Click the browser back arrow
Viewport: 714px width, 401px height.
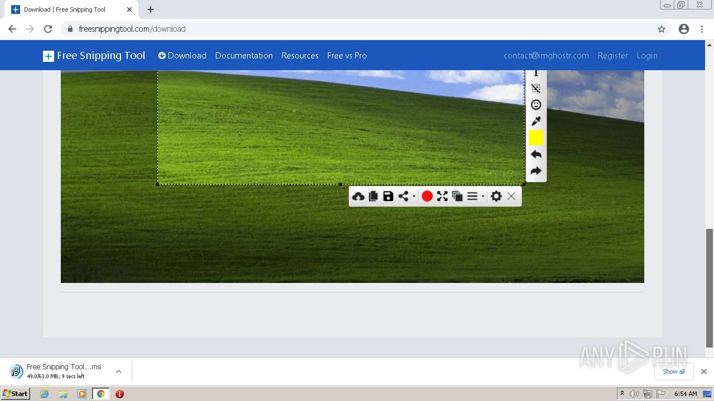click(x=12, y=29)
